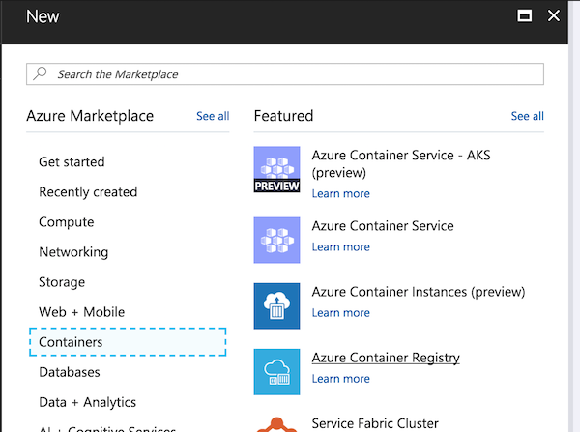Screen dimensions: 580x432
Task: Close the New blade
Action: [x=554, y=15]
